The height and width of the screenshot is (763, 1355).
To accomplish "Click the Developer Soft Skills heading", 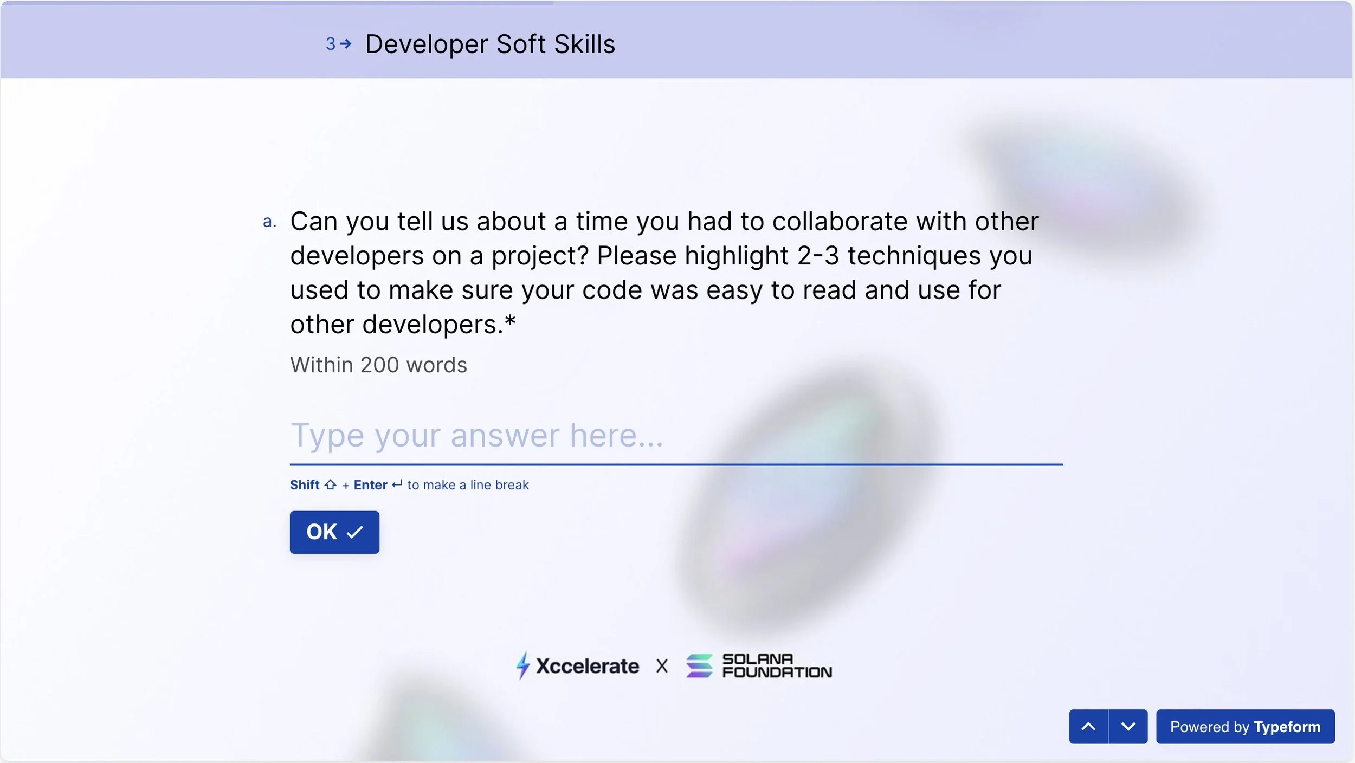I will click(490, 44).
